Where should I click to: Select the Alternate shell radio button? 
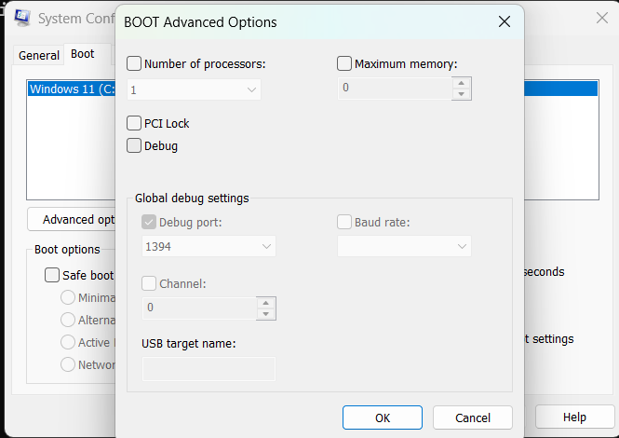coord(68,320)
